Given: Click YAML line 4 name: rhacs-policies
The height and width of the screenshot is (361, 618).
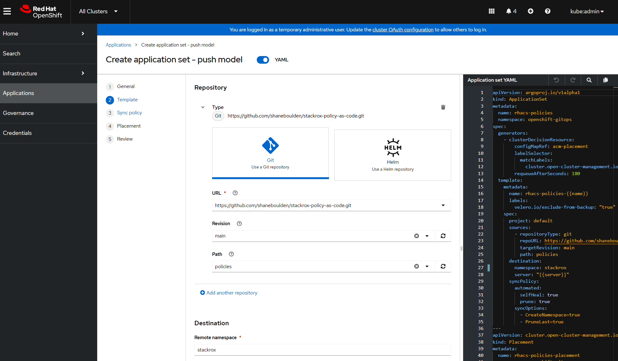Looking at the screenshot, I should pos(525,113).
